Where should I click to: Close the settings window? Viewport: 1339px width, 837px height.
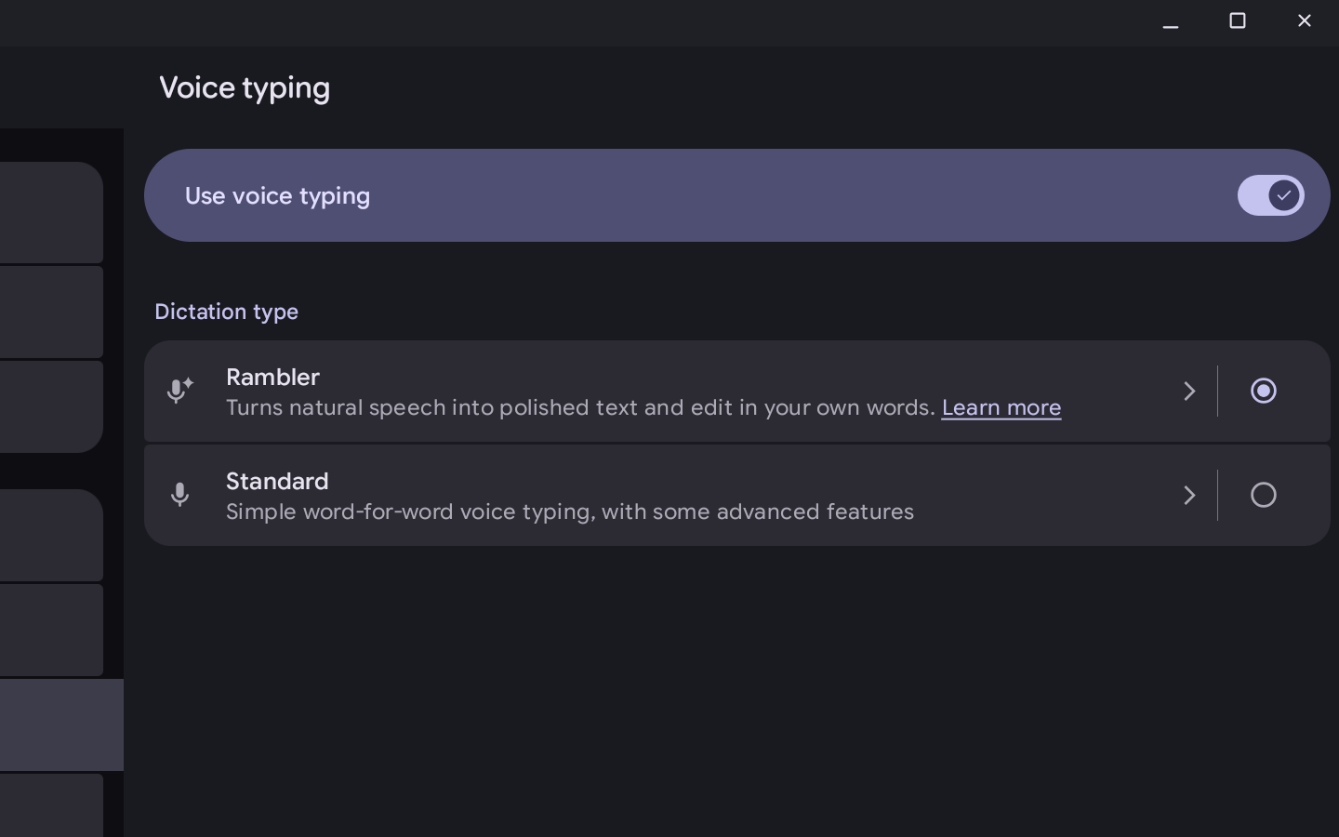click(x=1304, y=20)
